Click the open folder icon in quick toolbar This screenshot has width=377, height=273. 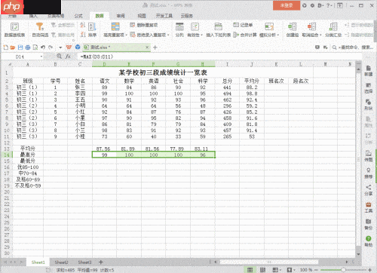[x=13, y=48]
